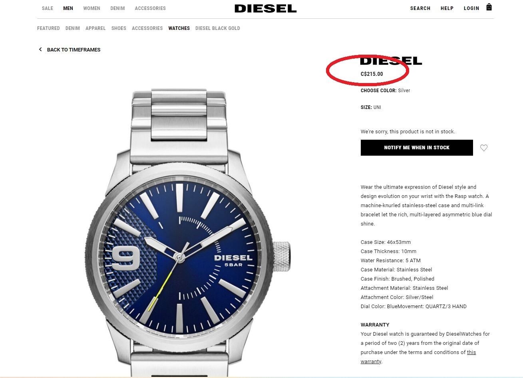This screenshot has height=378, width=523.
Task: Switch to the APPAREL subcategory tab
Action: pyautogui.click(x=95, y=28)
